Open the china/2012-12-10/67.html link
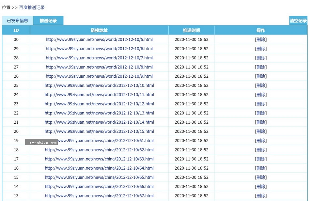 tap(99, 196)
